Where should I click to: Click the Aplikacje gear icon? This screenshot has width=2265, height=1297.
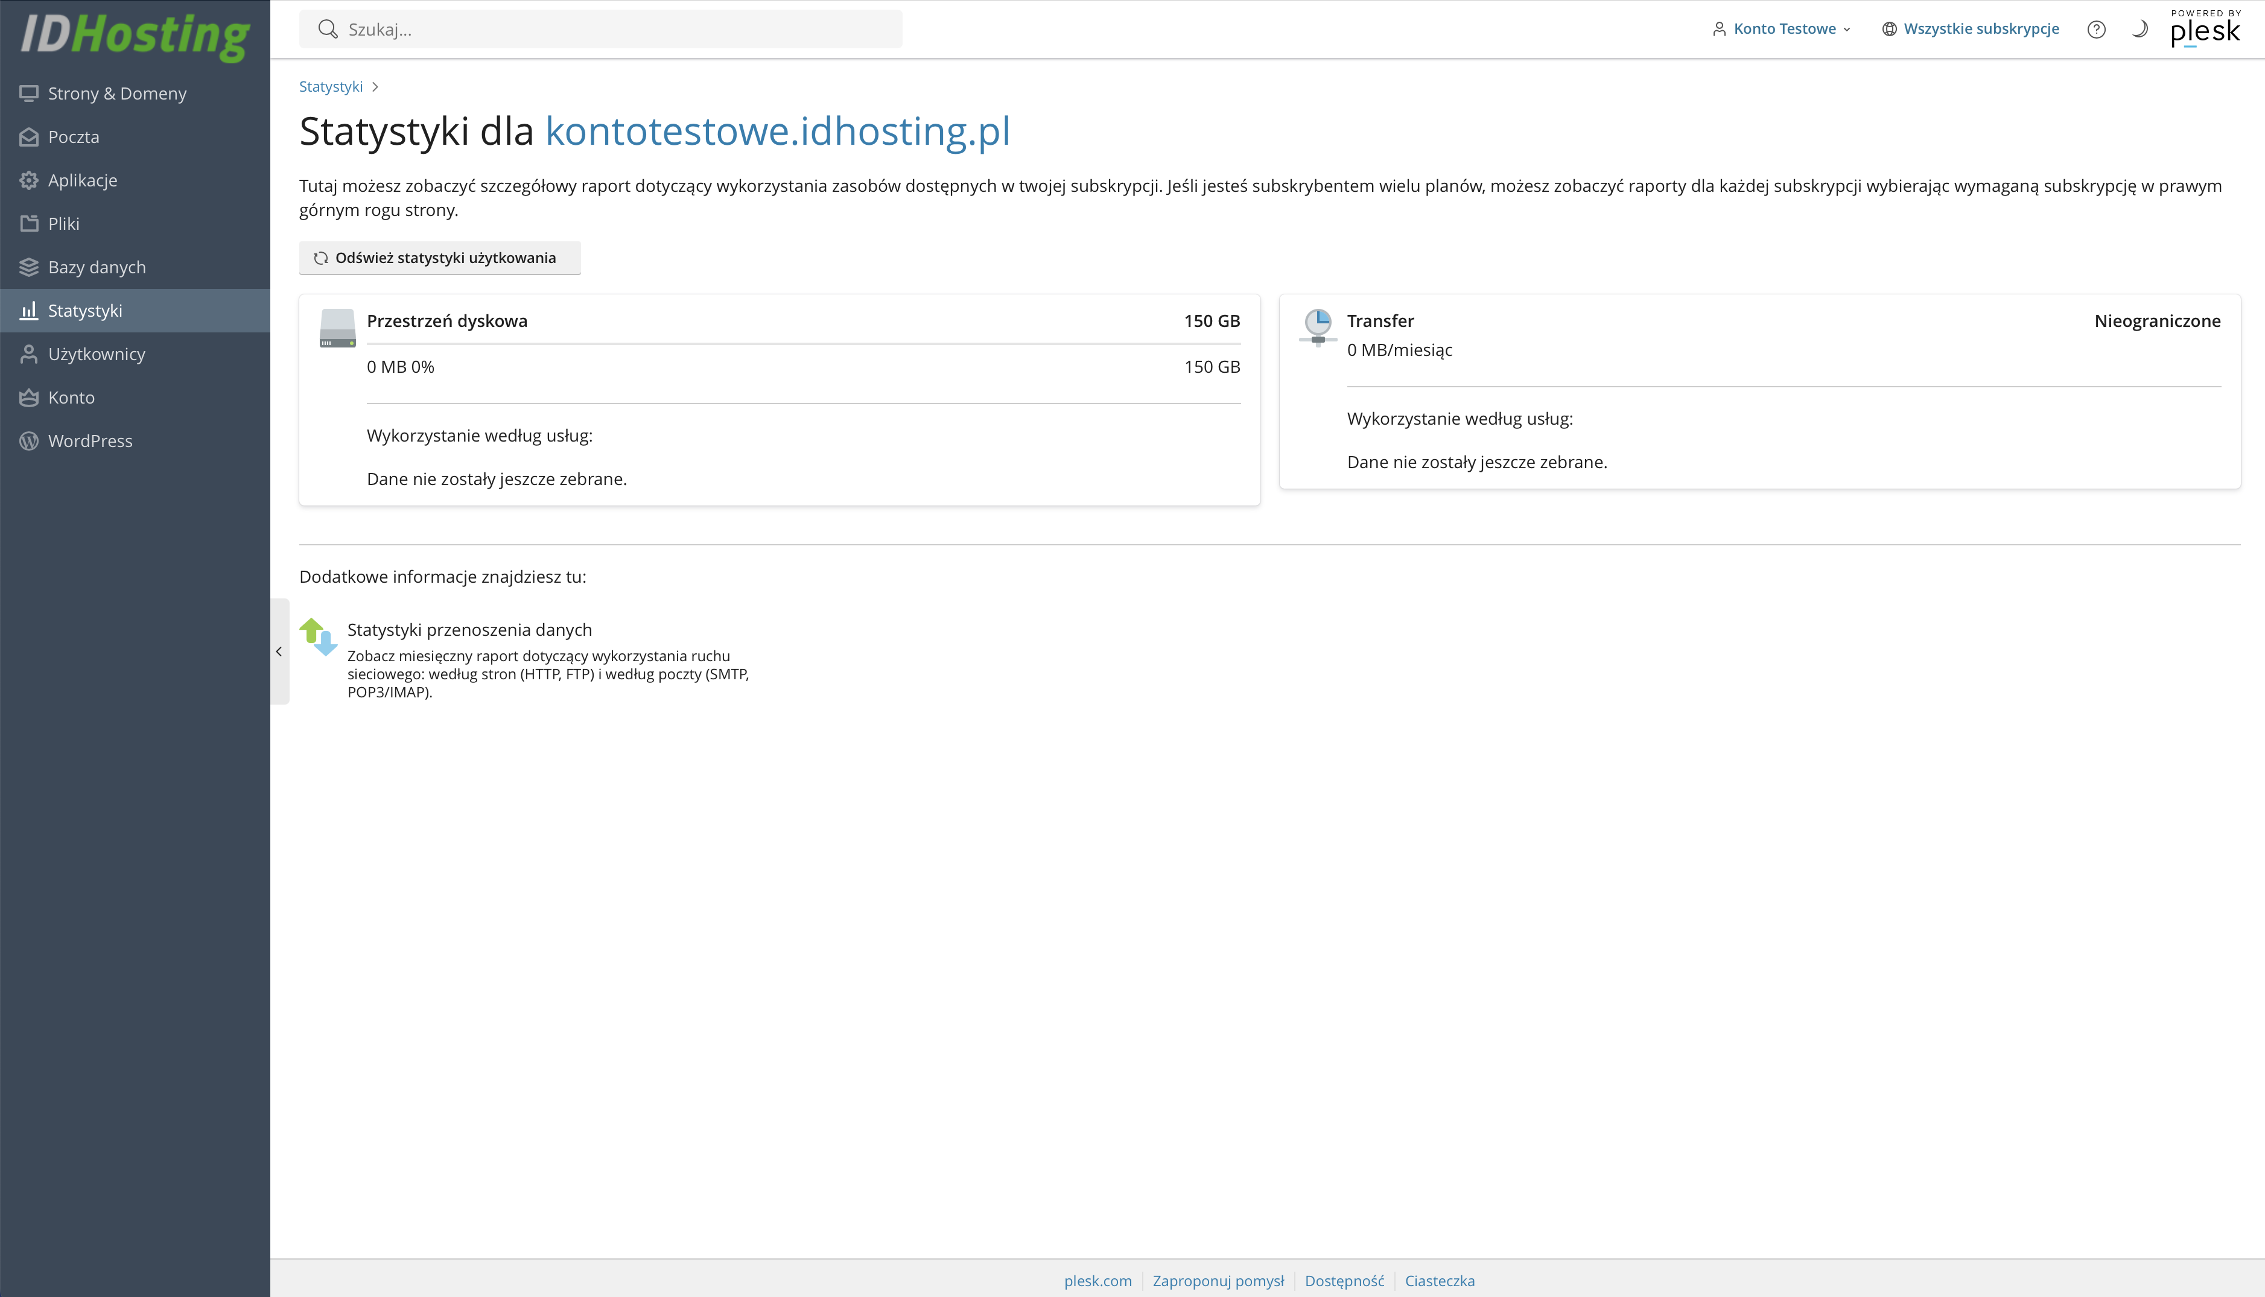pos(30,180)
